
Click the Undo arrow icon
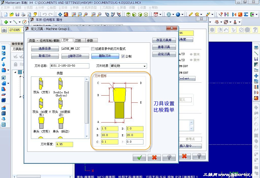tap(44, 14)
